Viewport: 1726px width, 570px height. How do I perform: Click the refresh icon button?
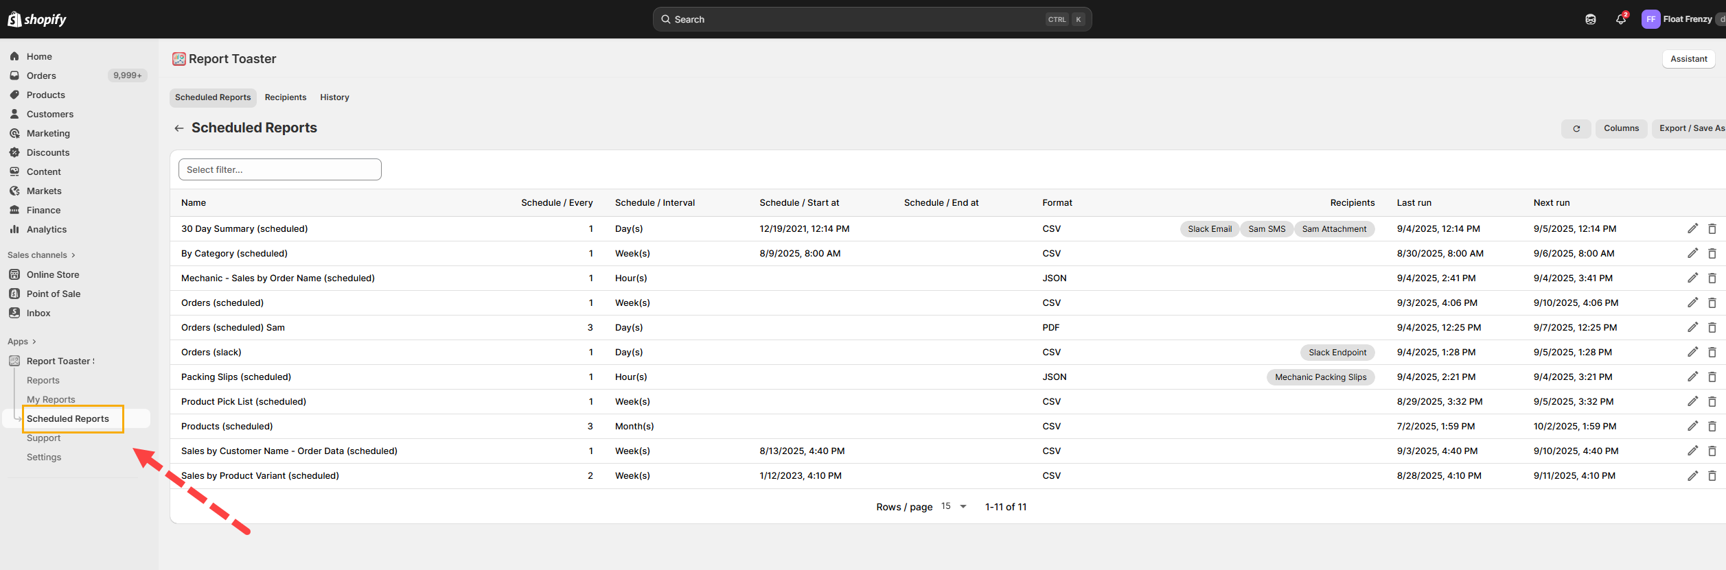coord(1576,128)
